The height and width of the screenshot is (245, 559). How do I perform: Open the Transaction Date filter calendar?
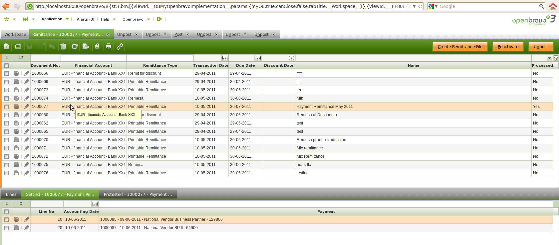pos(225,58)
